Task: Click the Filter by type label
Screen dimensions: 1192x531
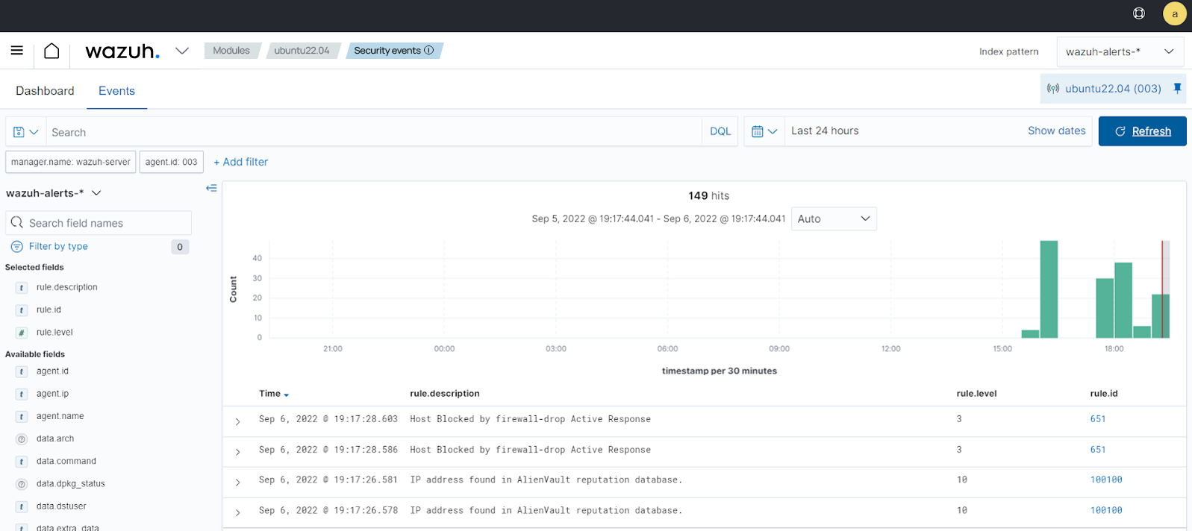Action: (58, 246)
